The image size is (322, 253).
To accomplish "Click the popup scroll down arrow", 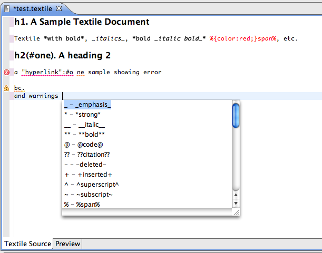I will [x=236, y=204].
